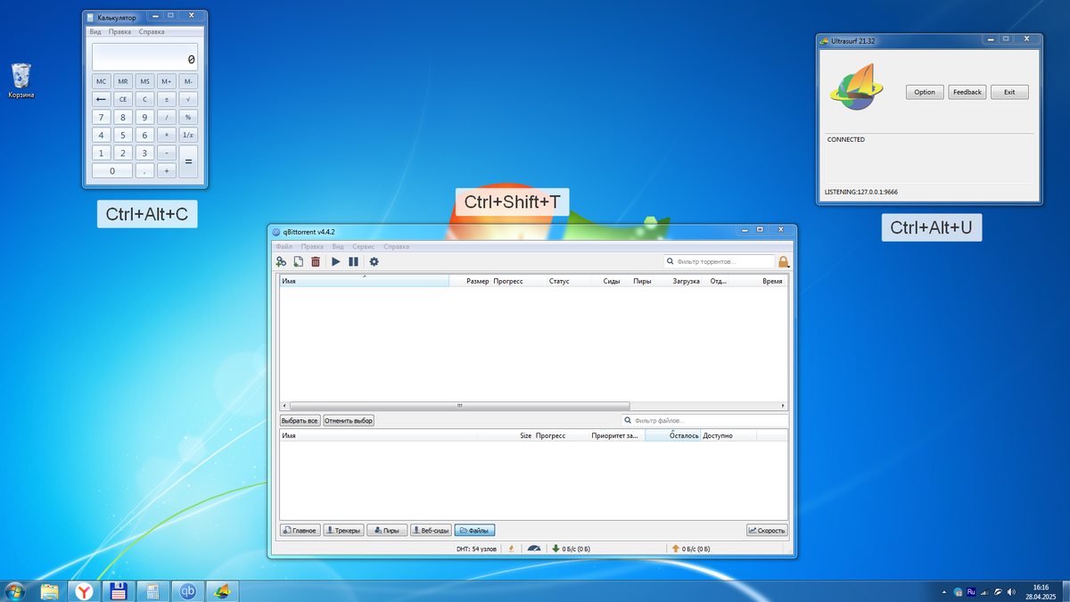Viewport: 1070px width, 602px height.
Task: Click the Windows Start orb
Action: (x=15, y=590)
